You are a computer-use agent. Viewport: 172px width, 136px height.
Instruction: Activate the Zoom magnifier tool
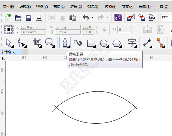pyautogui.click(x=50, y=43)
